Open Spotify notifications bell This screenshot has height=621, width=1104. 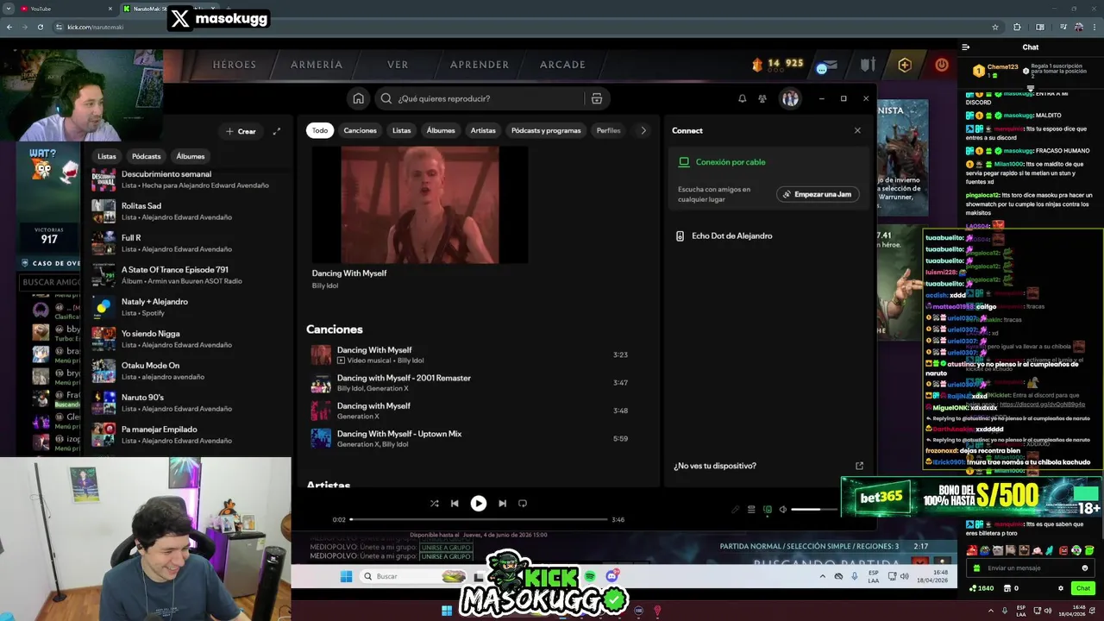tap(742, 98)
